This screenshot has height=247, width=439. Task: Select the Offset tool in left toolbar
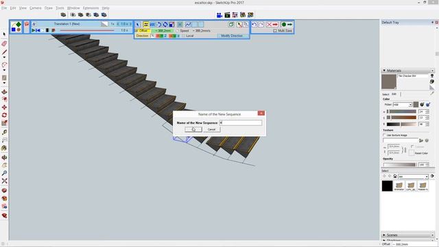click(4, 99)
